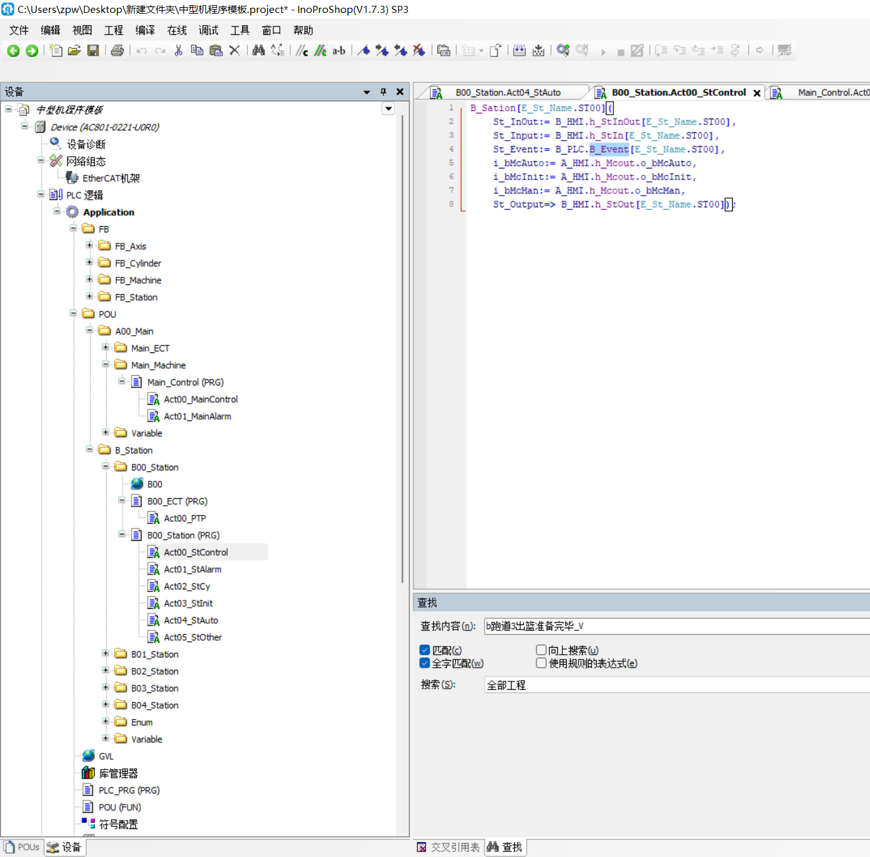The height and width of the screenshot is (857, 870).
Task: Expand the B01_Station folder
Action: pos(106,653)
